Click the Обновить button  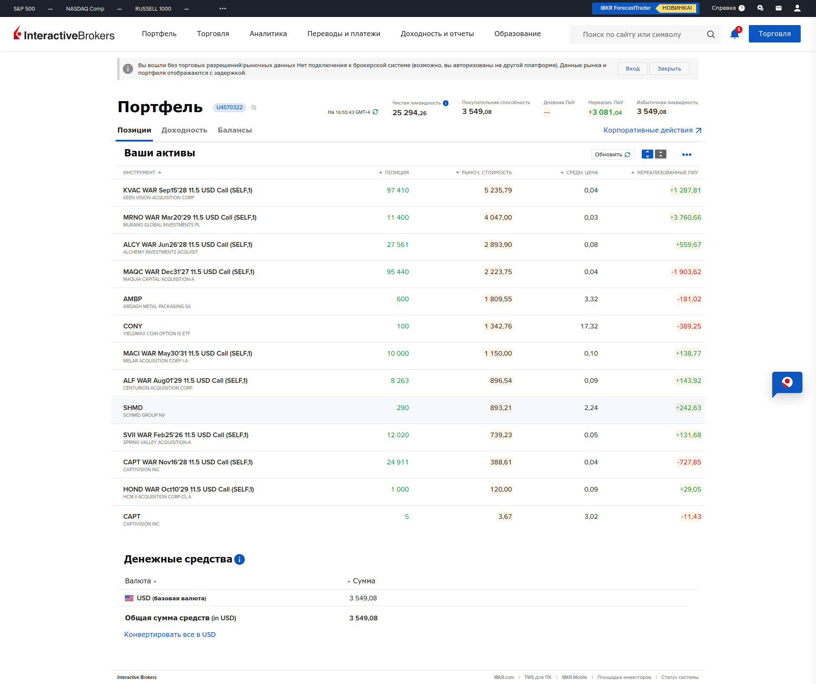(612, 154)
